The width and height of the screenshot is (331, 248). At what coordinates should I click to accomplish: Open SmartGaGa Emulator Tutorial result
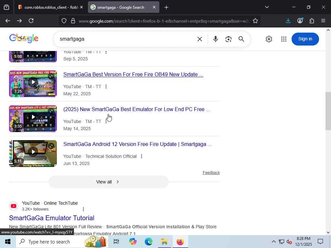pyautogui.click(x=51, y=218)
